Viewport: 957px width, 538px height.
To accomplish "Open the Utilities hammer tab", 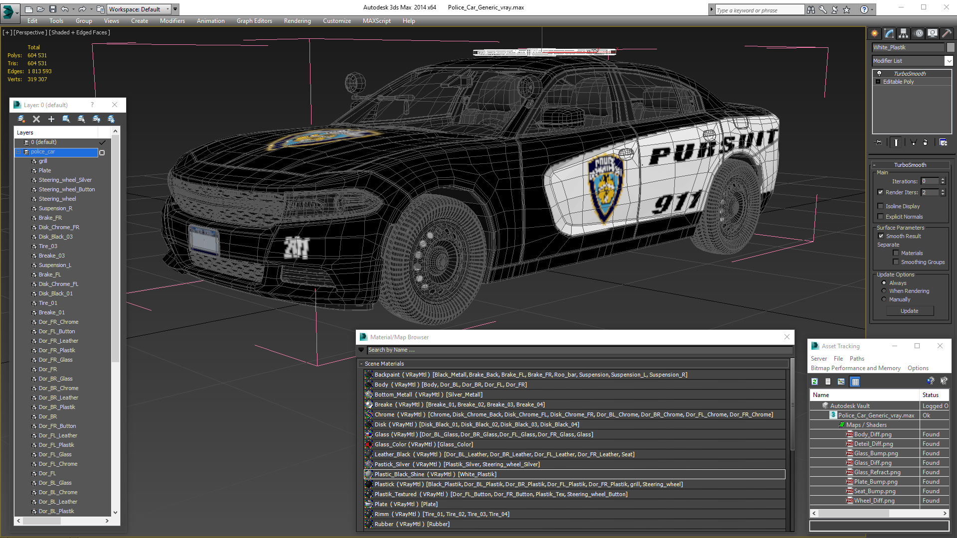I will tap(947, 33).
